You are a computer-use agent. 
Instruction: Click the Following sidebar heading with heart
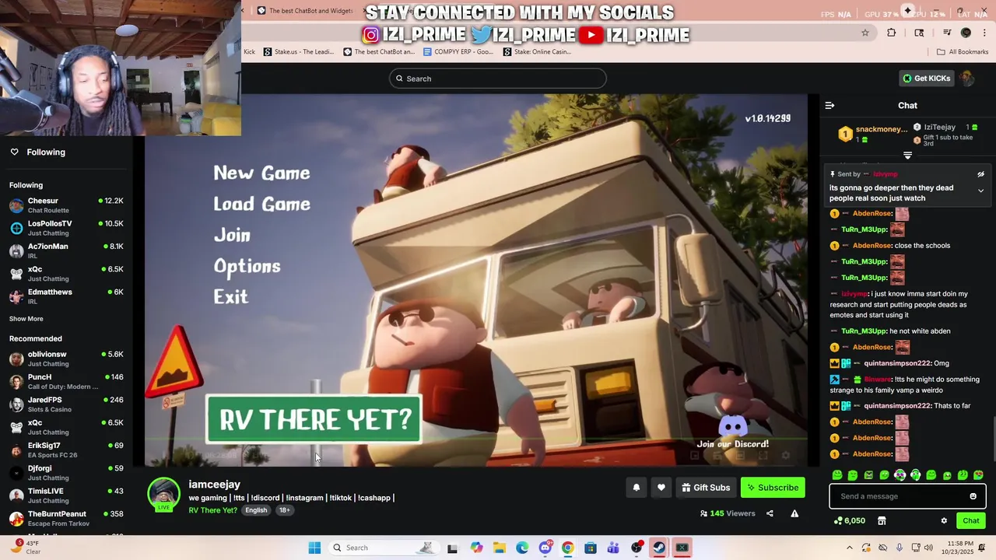tap(37, 152)
